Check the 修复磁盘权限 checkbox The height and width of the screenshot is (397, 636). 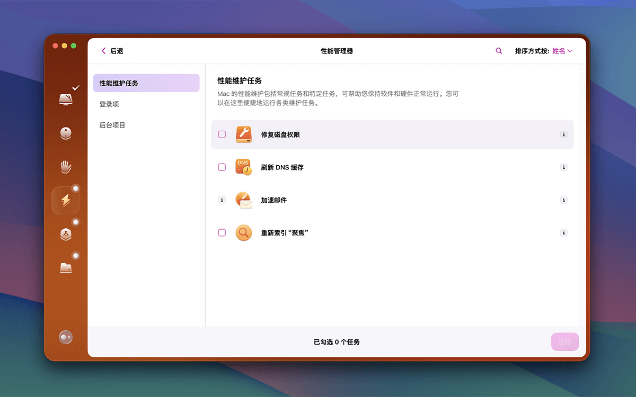[x=222, y=134]
